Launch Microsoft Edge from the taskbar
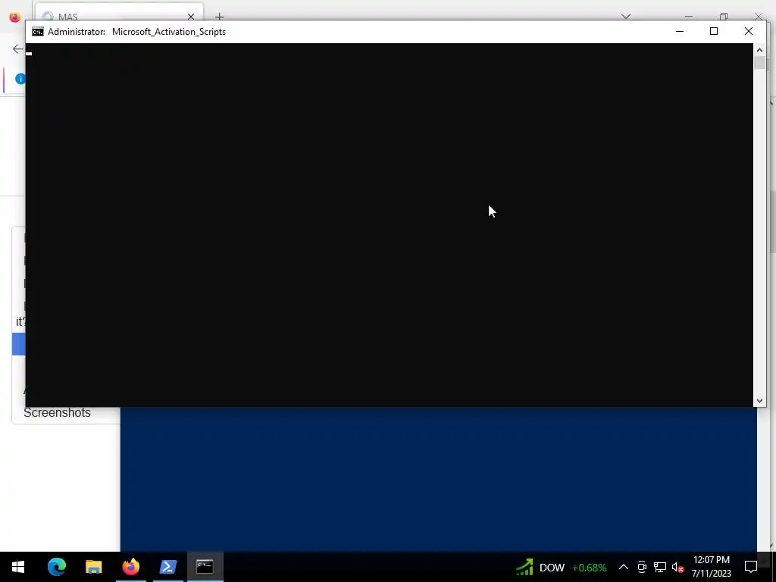 coord(56,567)
